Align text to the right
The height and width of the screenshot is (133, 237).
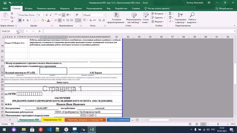pos(63,20)
